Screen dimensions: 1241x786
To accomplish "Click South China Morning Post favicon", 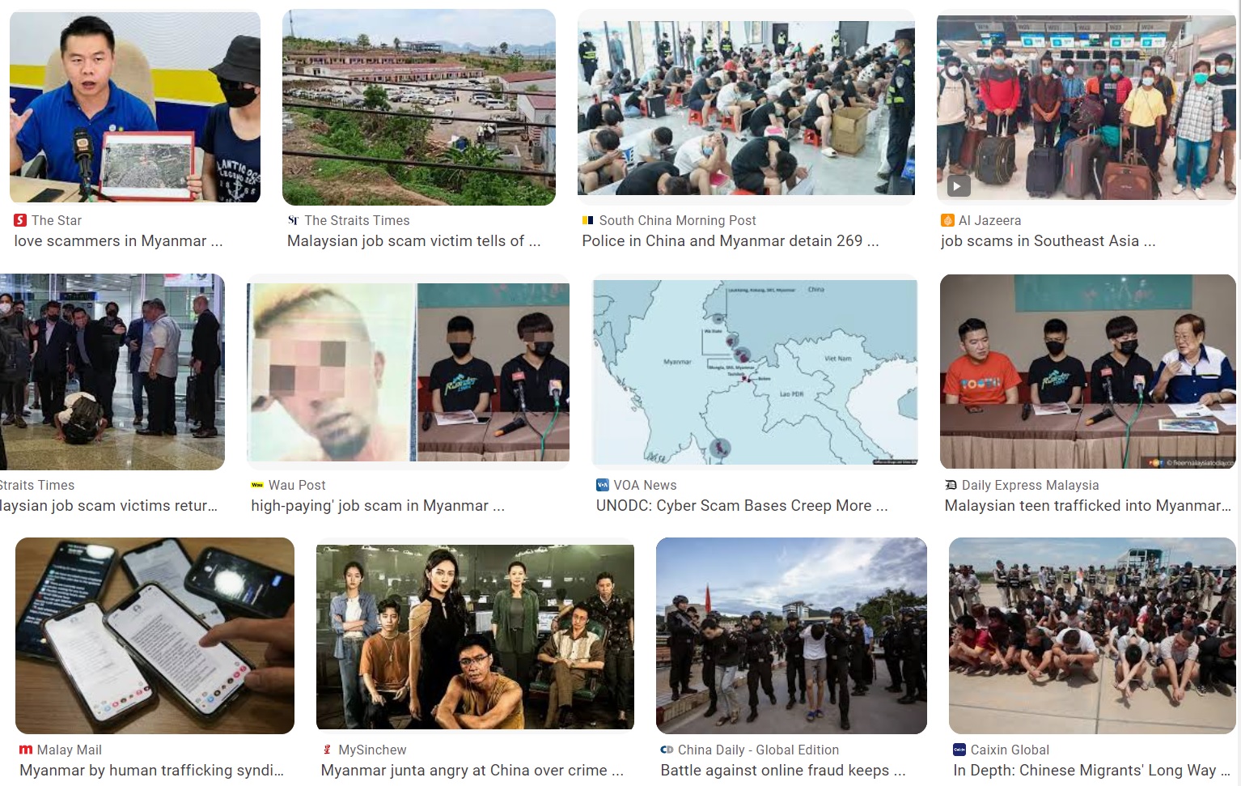I will pos(588,220).
